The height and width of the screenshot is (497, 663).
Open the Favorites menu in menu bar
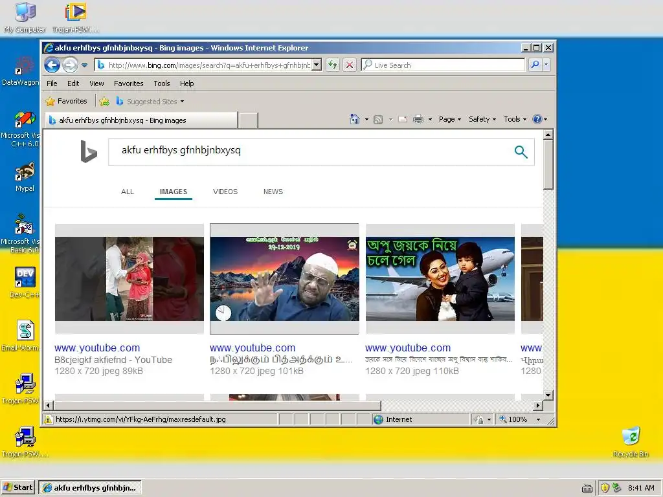point(129,83)
